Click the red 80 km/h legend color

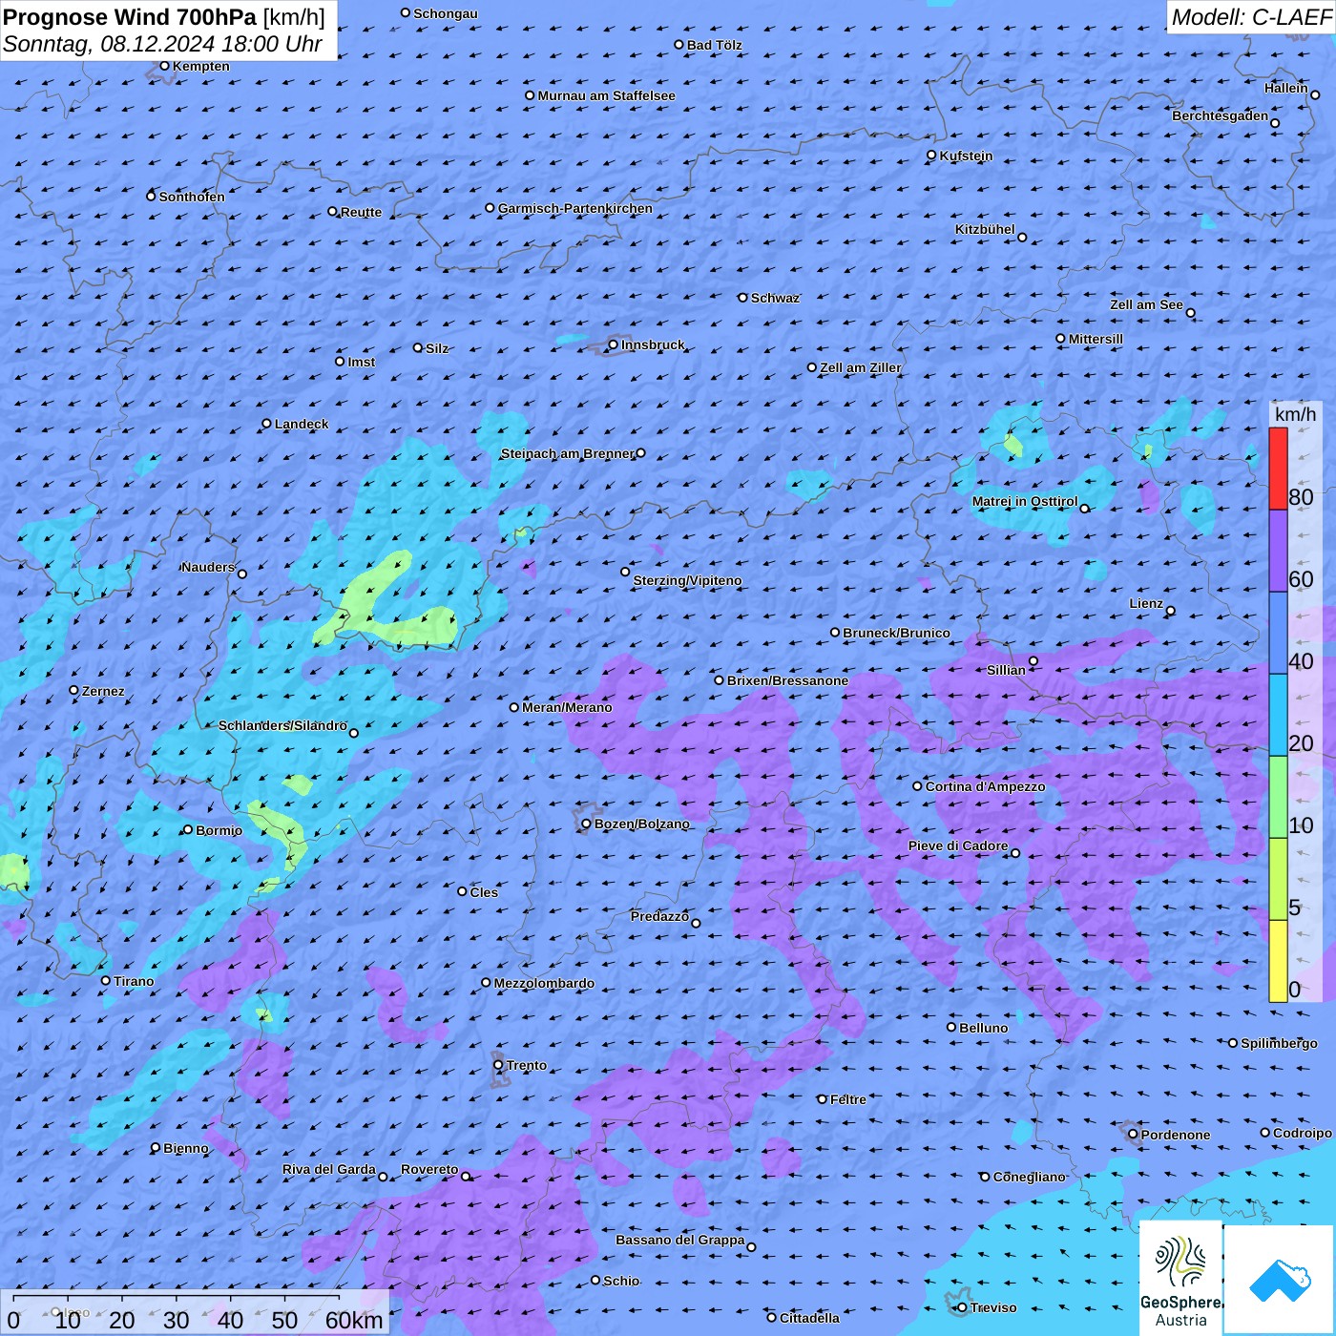pos(1278,469)
